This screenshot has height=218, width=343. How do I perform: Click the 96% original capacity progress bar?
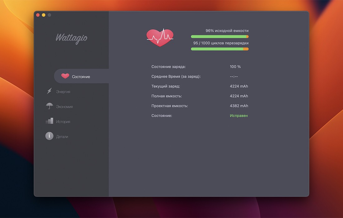(x=220, y=37)
